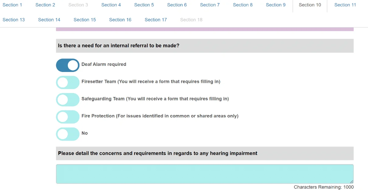
Task: Switch to the Section 8 tab
Action: 243,5
